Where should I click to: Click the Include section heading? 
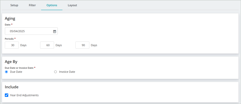pos(12,87)
